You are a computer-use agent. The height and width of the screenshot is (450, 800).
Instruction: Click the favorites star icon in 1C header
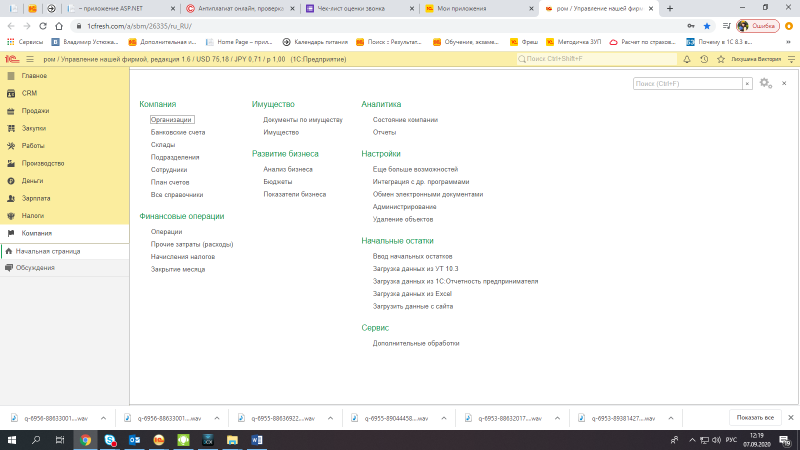pyautogui.click(x=720, y=59)
